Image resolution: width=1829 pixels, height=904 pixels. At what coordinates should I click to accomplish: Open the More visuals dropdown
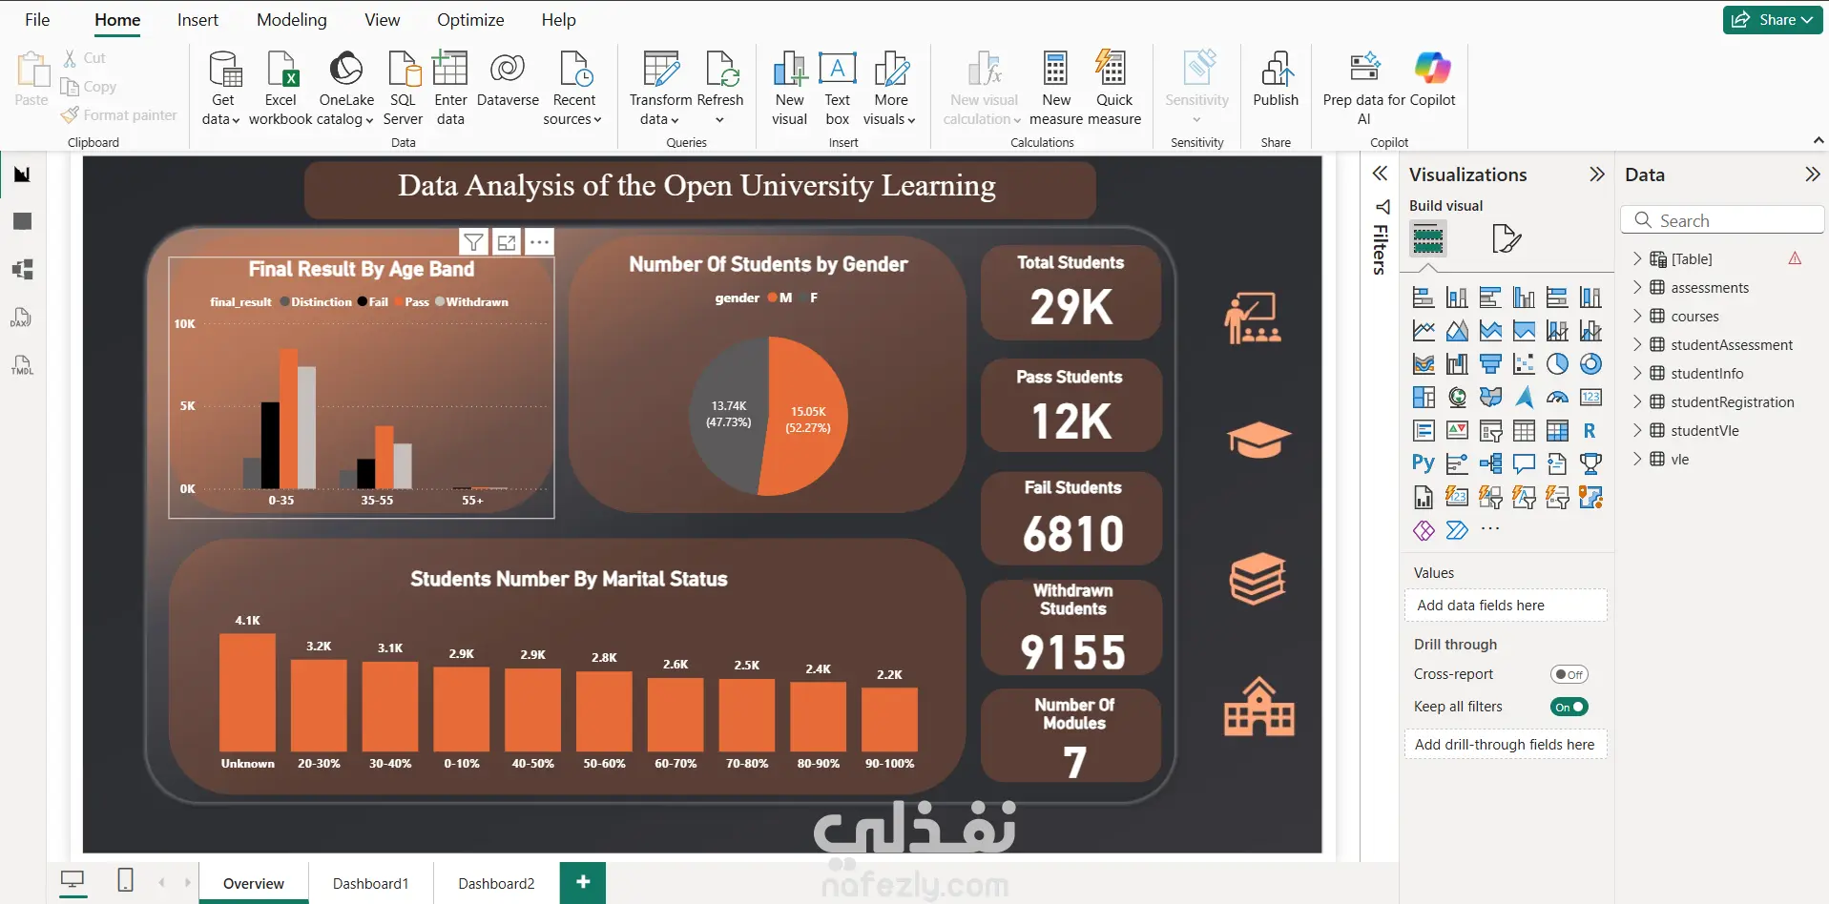[x=911, y=120]
